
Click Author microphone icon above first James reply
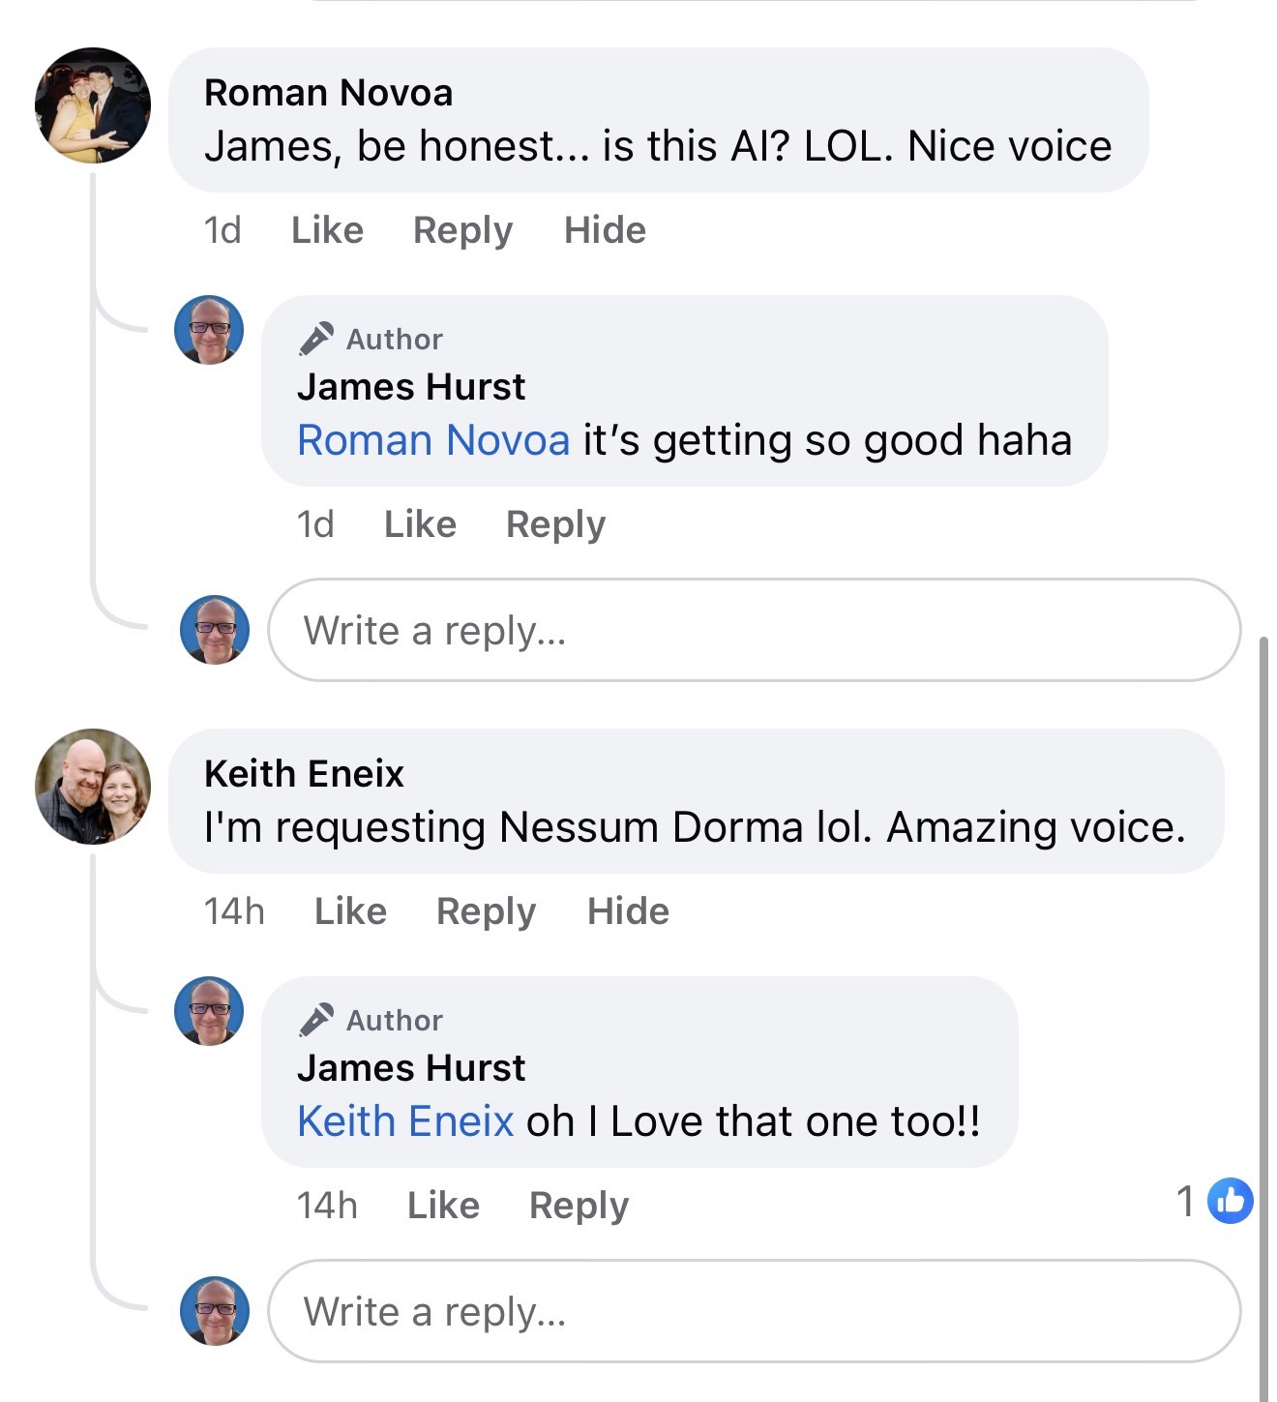(x=316, y=339)
